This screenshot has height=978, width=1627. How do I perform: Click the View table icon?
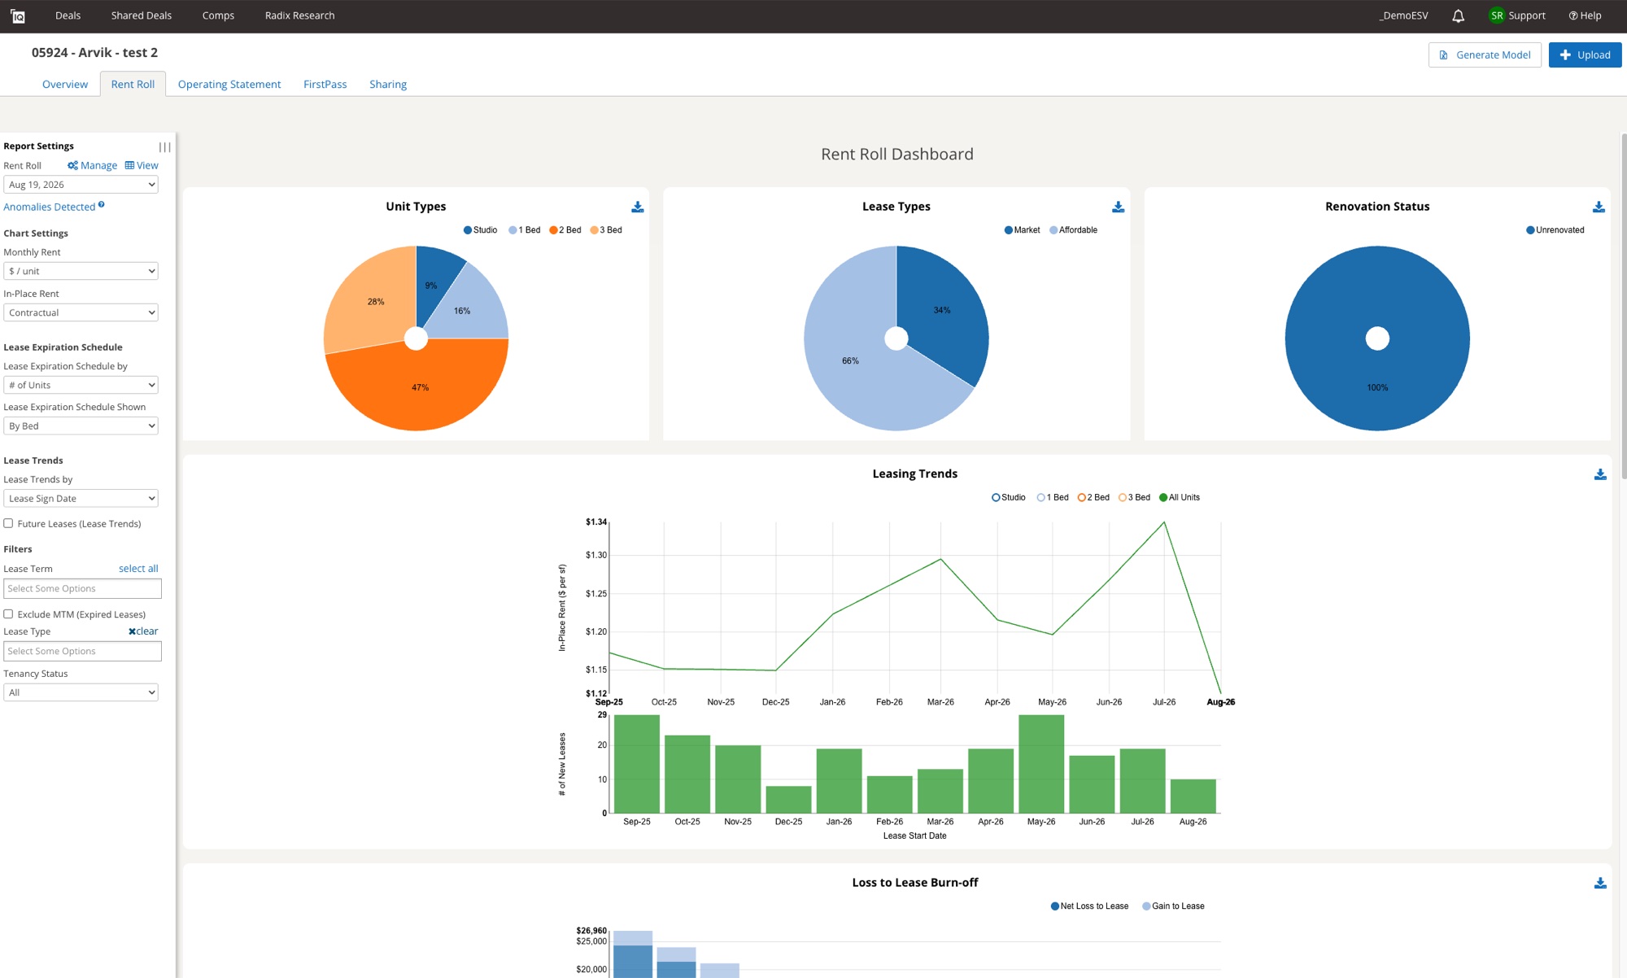click(x=129, y=165)
